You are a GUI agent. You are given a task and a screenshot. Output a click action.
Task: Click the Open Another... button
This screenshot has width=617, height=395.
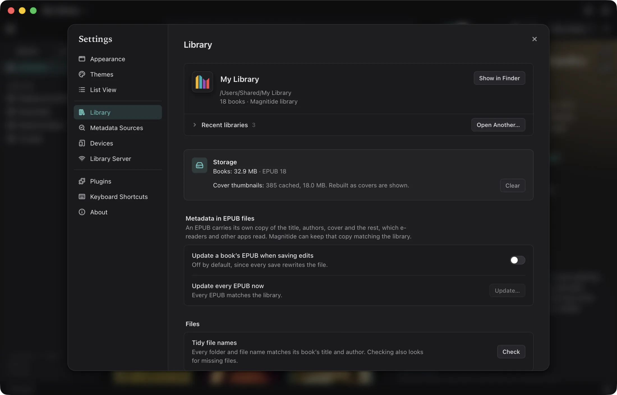click(498, 125)
